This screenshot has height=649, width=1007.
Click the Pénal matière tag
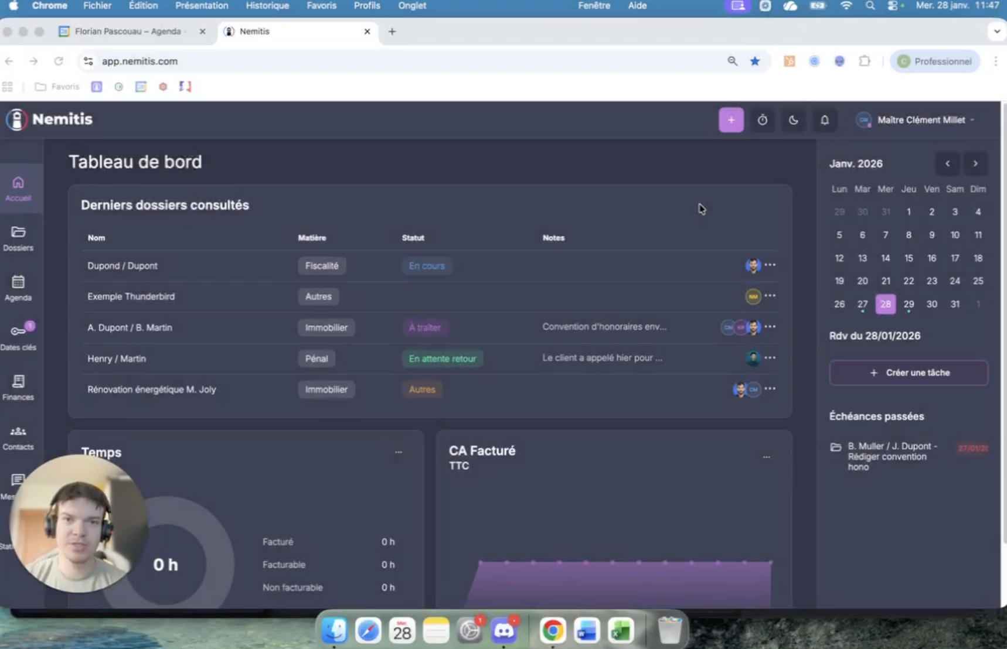317,358
